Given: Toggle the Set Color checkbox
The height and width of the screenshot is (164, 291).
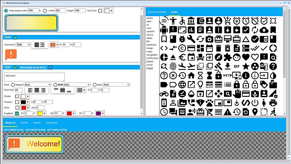Looking at the screenshot, I should click(100, 11).
